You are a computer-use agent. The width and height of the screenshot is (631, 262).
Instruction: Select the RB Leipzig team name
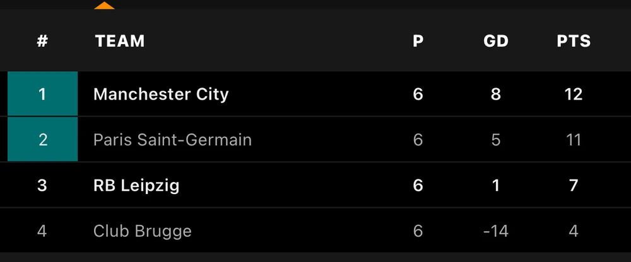pos(136,186)
